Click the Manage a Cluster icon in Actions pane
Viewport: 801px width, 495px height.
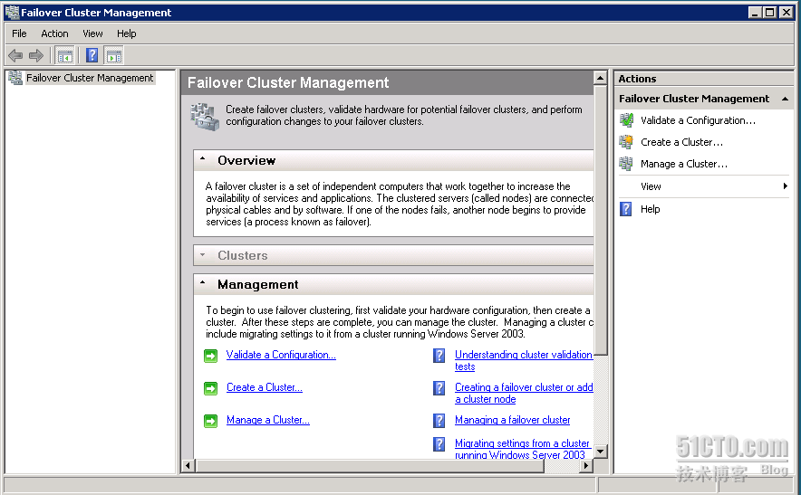(626, 164)
